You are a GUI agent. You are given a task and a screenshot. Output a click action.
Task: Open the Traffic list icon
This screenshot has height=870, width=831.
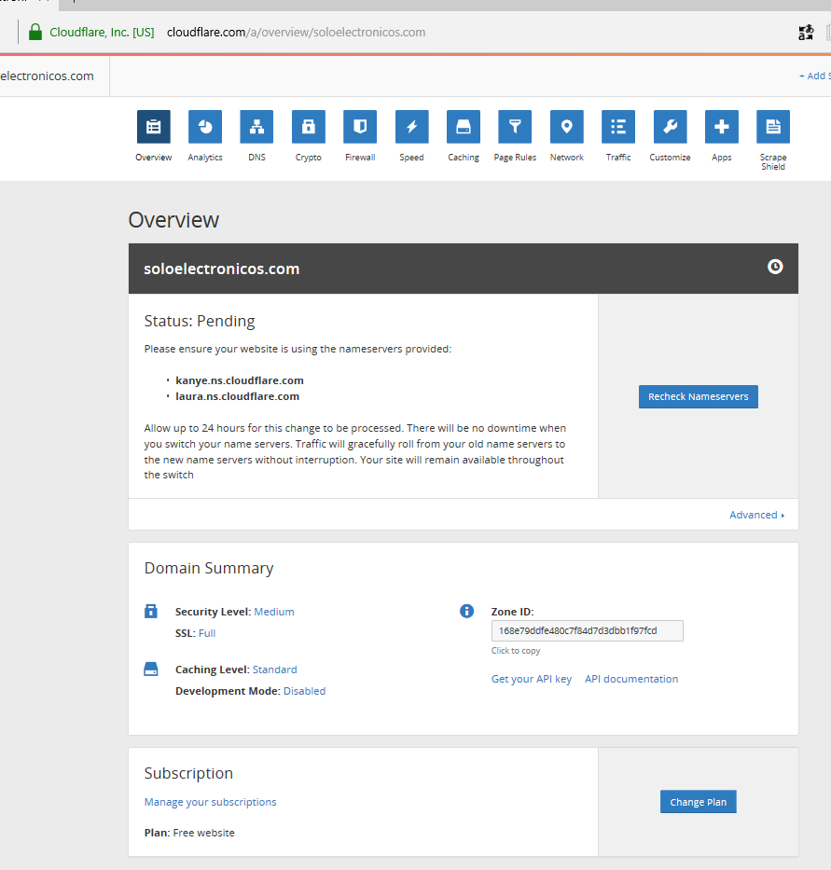click(618, 127)
